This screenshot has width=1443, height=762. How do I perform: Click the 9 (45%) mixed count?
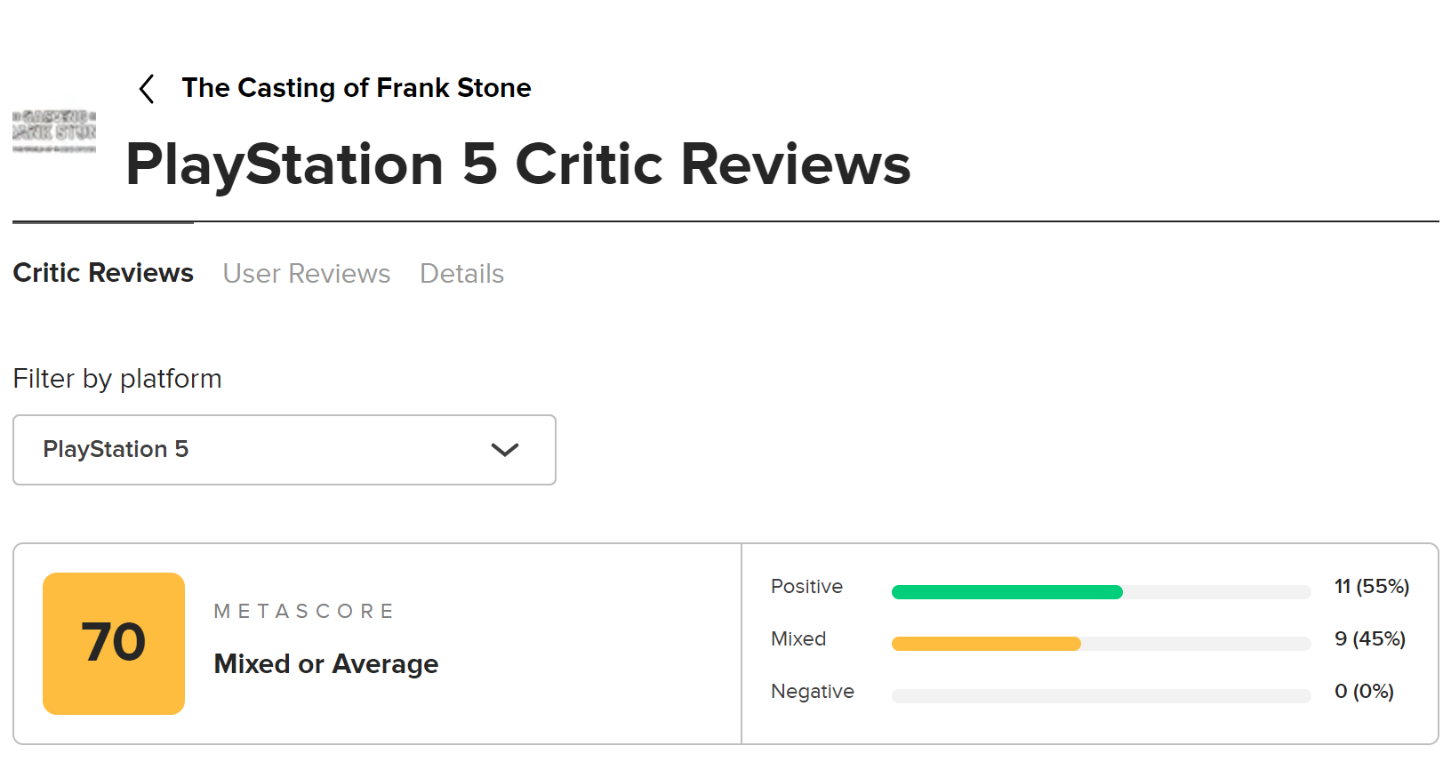click(1369, 639)
